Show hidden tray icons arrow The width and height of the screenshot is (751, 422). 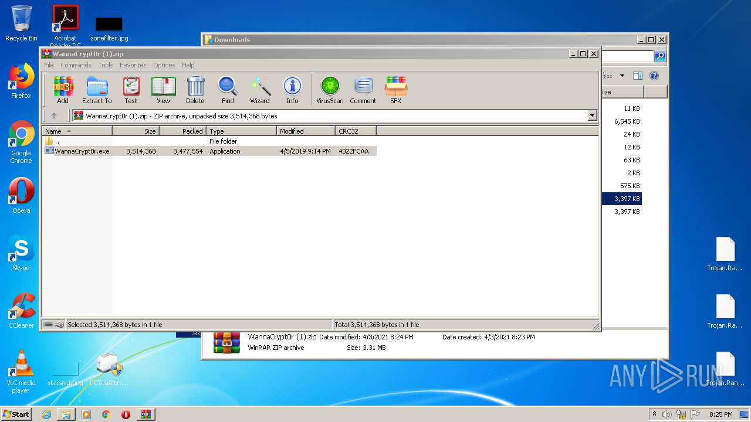click(655, 414)
